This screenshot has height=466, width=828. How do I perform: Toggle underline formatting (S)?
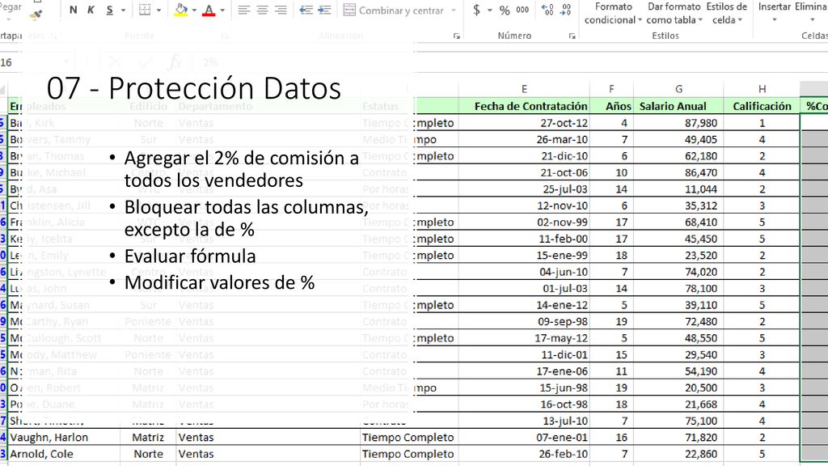[x=109, y=10]
